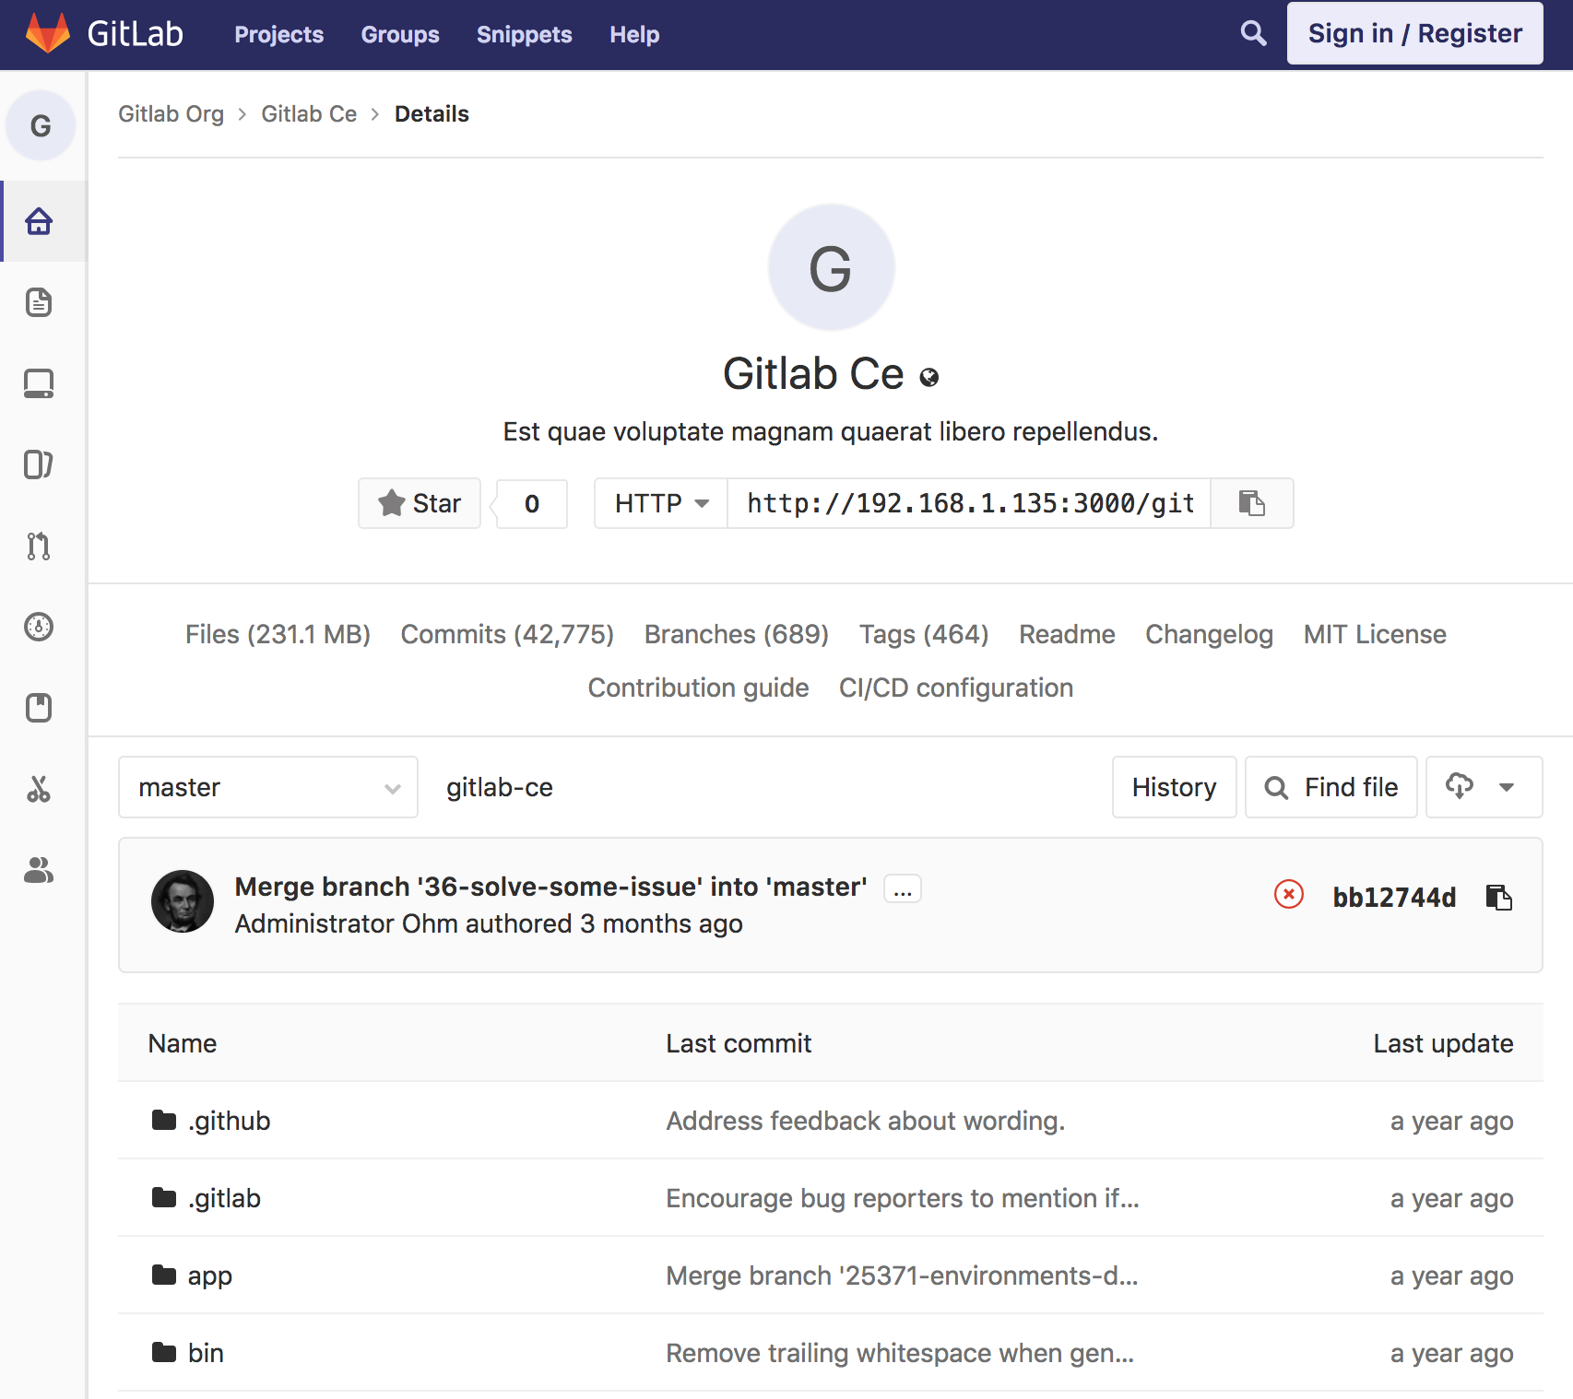Click the search magnifier icon in navbar
This screenshot has height=1399, width=1573.
[1253, 34]
